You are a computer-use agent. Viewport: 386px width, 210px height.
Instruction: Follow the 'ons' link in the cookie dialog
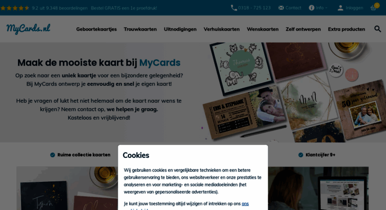(x=245, y=204)
